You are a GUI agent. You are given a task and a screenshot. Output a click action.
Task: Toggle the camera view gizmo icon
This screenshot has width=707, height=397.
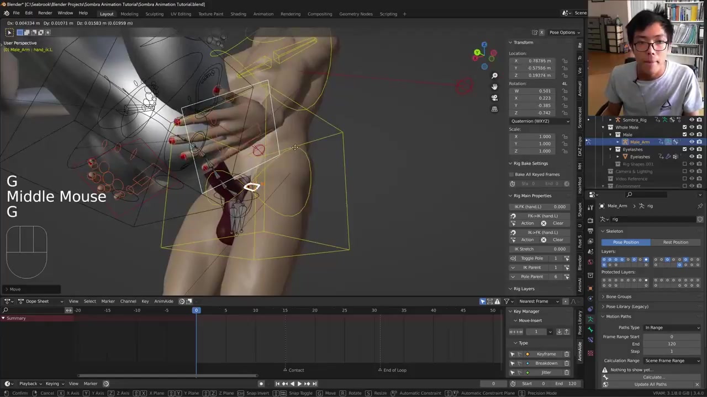(494, 98)
